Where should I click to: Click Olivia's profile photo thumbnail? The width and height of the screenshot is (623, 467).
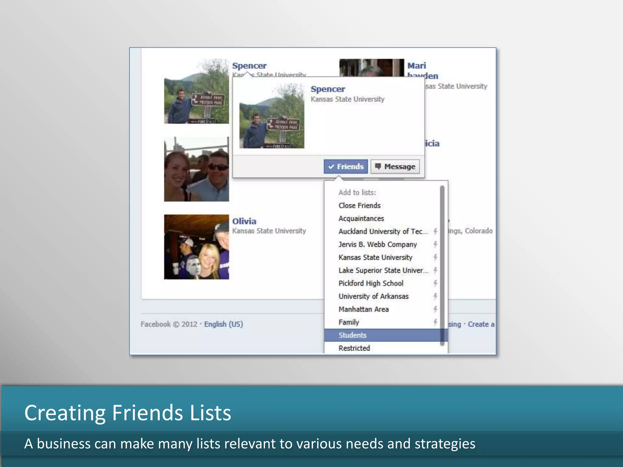point(197,247)
